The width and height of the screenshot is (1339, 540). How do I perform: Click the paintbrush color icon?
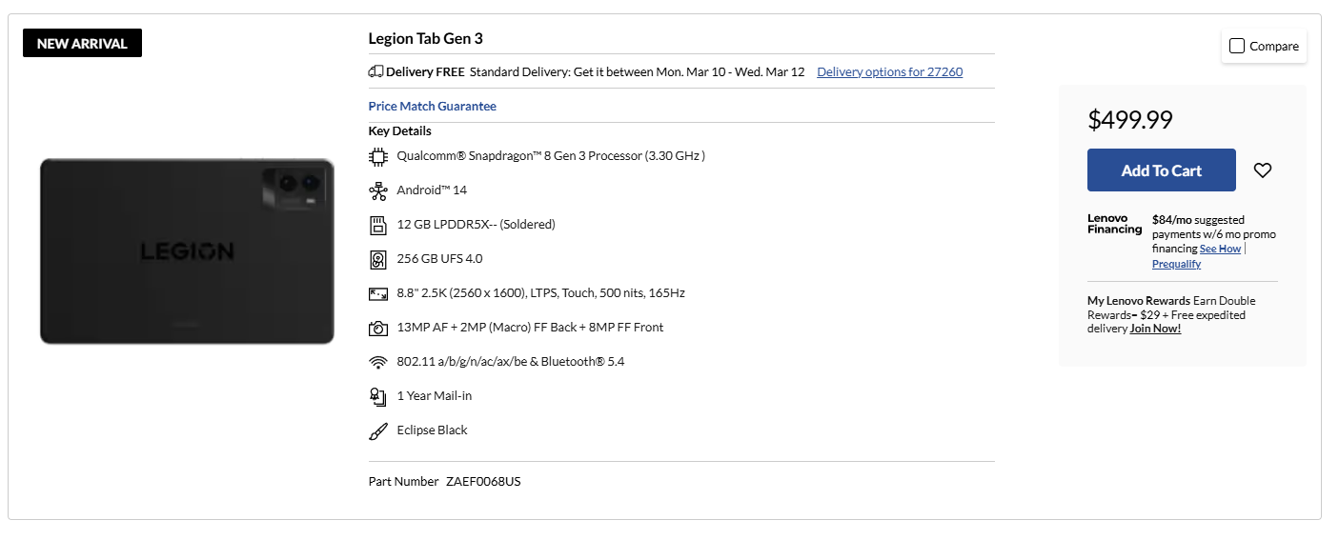(x=377, y=430)
